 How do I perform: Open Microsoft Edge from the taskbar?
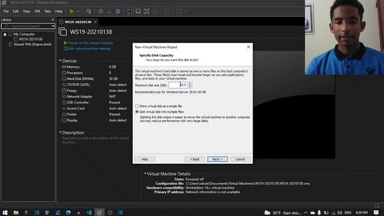[x=68, y=212]
